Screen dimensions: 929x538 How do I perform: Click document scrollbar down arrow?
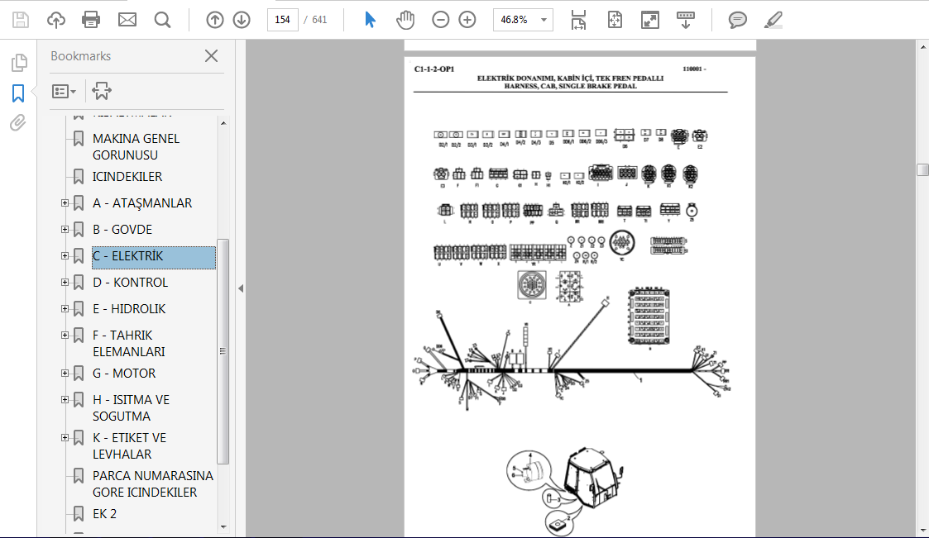(x=922, y=531)
